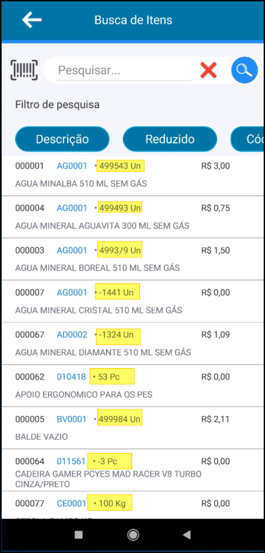Select the BALDE VAZIO item
This screenshot has height=553, width=265.
133,428
